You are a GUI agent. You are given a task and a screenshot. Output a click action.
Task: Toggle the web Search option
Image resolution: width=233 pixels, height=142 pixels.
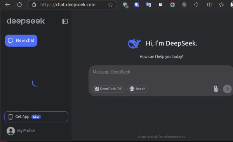tap(137, 89)
